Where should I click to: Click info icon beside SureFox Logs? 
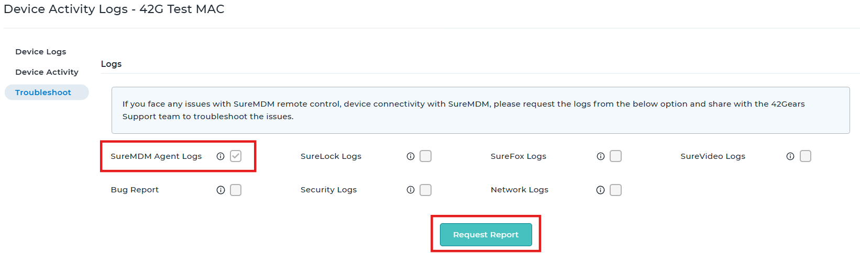coord(601,156)
